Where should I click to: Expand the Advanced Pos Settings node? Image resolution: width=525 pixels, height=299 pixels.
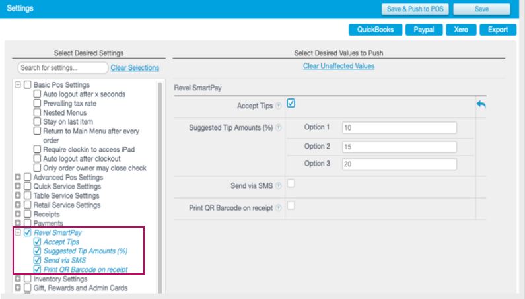click(x=18, y=178)
